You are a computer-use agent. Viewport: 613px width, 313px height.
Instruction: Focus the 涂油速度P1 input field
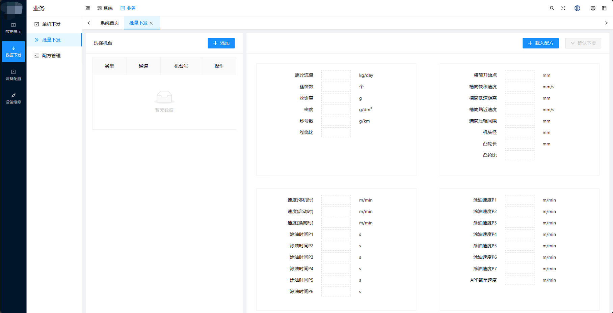click(519, 200)
